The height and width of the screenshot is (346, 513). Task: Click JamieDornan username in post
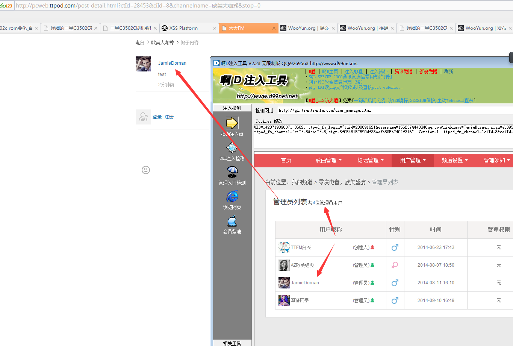point(172,63)
